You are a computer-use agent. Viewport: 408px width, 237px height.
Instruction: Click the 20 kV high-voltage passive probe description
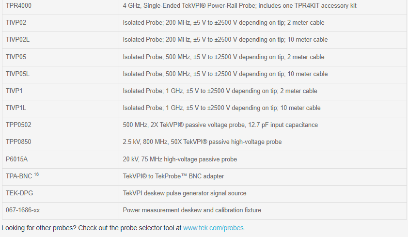click(180, 159)
